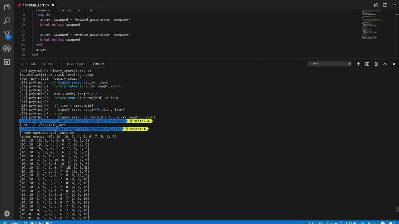
Task: Split the editor to the right
Action: click(385, 5)
